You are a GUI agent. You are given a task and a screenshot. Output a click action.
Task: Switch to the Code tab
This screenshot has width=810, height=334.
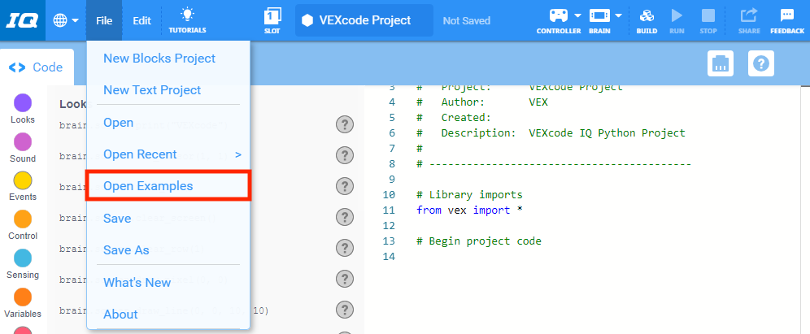[x=37, y=67]
